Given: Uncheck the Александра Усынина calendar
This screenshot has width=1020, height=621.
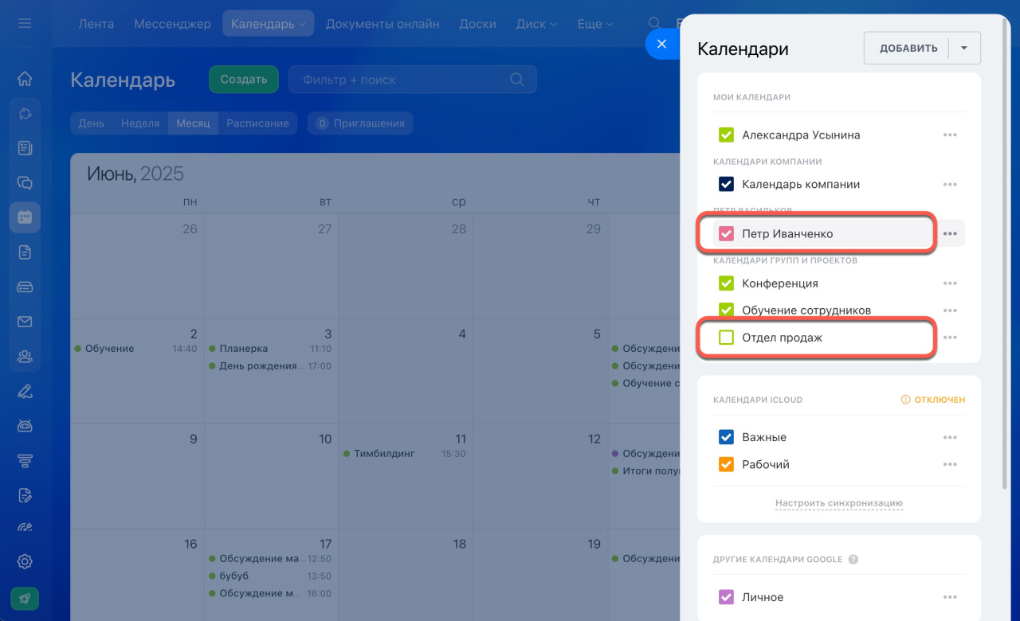Looking at the screenshot, I should tap(726, 135).
